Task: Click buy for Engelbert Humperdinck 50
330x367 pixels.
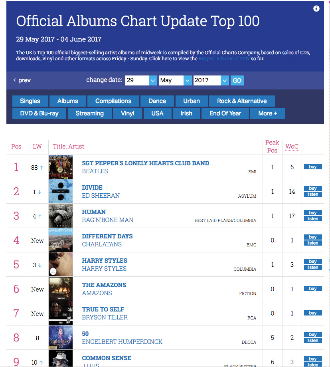Action: pyautogui.click(x=313, y=334)
